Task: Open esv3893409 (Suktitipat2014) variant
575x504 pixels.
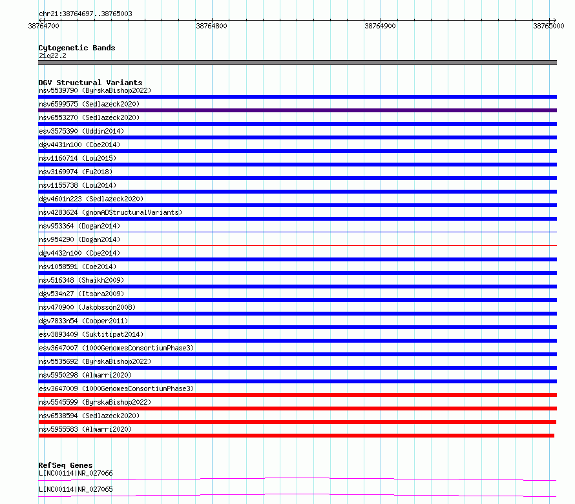Action: tap(91, 334)
